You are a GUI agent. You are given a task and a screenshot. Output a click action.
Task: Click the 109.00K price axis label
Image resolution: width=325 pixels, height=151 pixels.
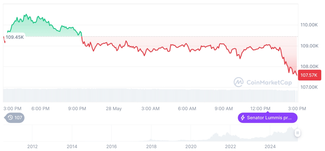coord(309,46)
